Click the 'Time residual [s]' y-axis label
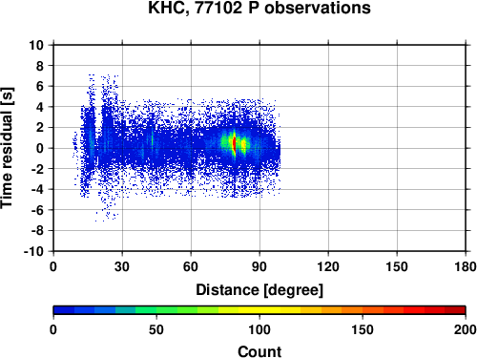 (7, 148)
